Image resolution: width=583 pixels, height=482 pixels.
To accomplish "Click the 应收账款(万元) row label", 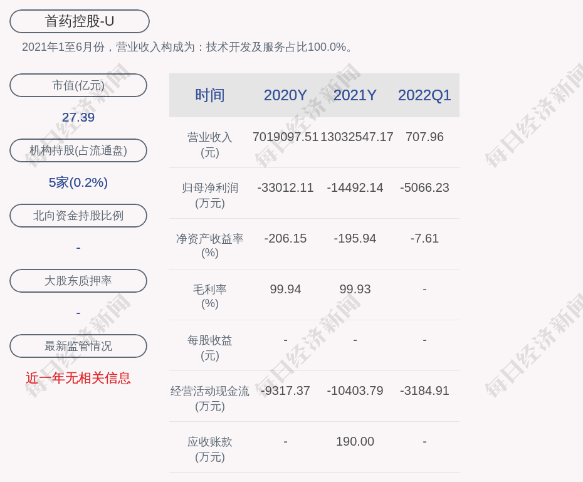I will (210, 449).
